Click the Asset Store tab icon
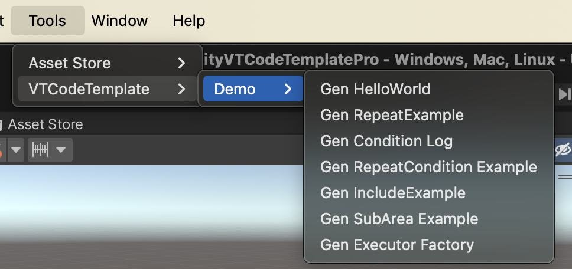 pos(2,124)
